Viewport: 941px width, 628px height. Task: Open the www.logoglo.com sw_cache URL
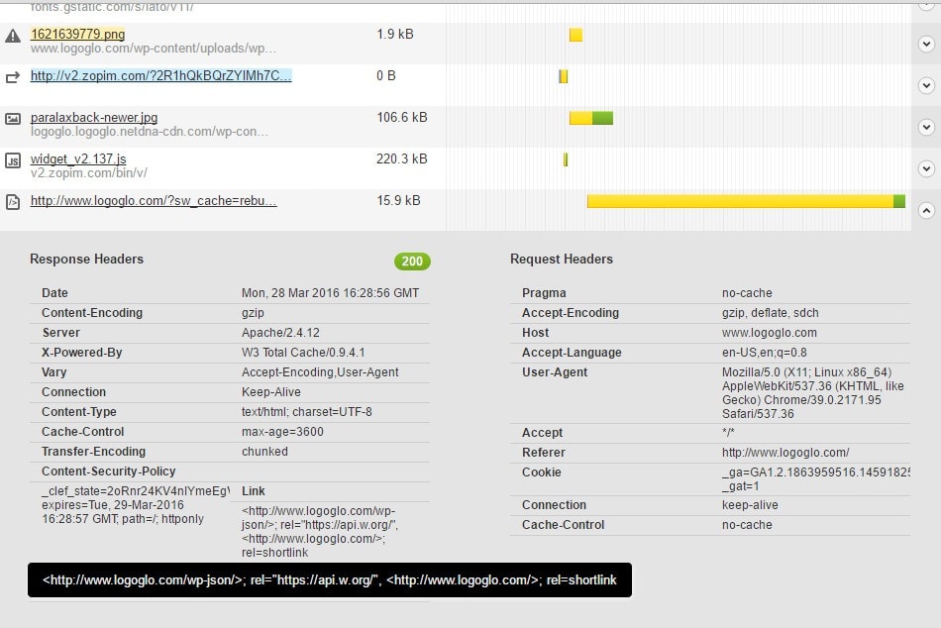pyautogui.click(x=154, y=201)
